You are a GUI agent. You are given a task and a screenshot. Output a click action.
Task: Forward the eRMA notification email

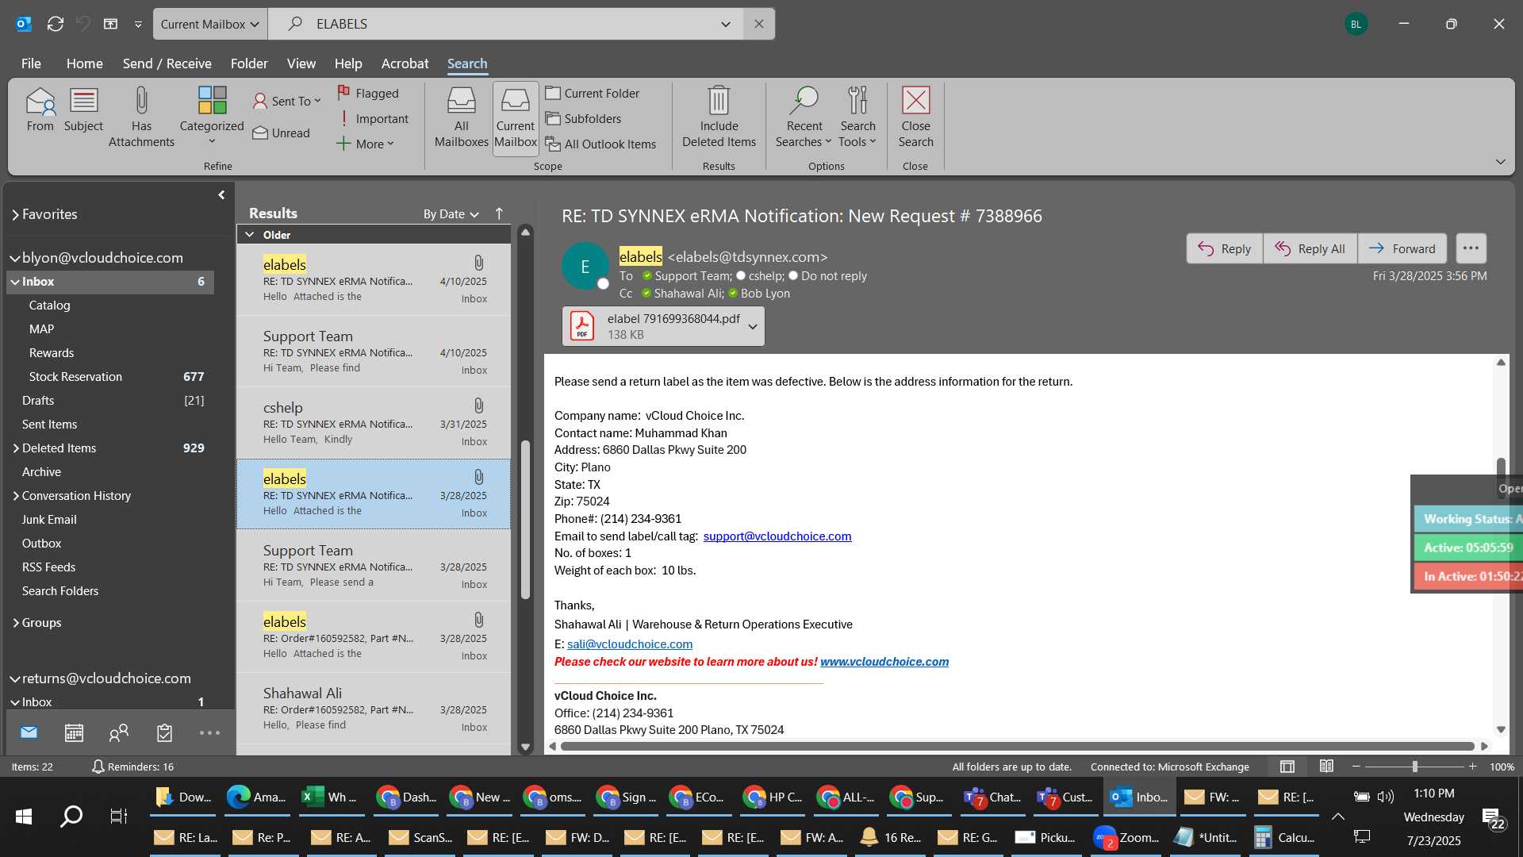(1402, 248)
